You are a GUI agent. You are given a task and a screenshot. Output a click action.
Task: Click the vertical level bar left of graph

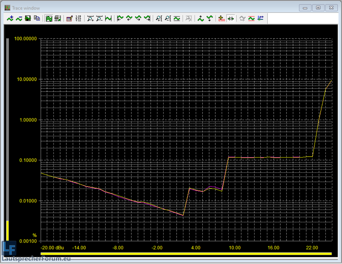[8, 139]
